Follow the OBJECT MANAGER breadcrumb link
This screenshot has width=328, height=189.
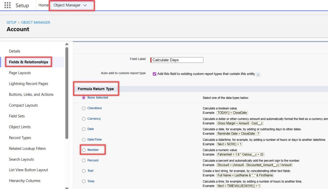click(x=36, y=22)
